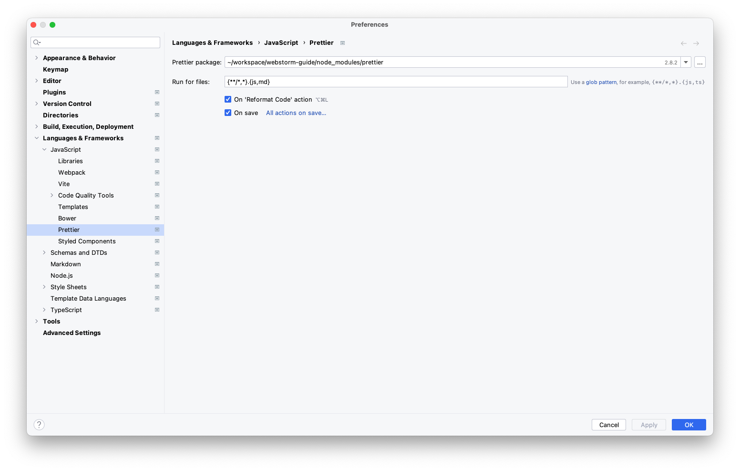Expand the Tools section
Viewport: 740px width, 471px height.
click(x=37, y=321)
